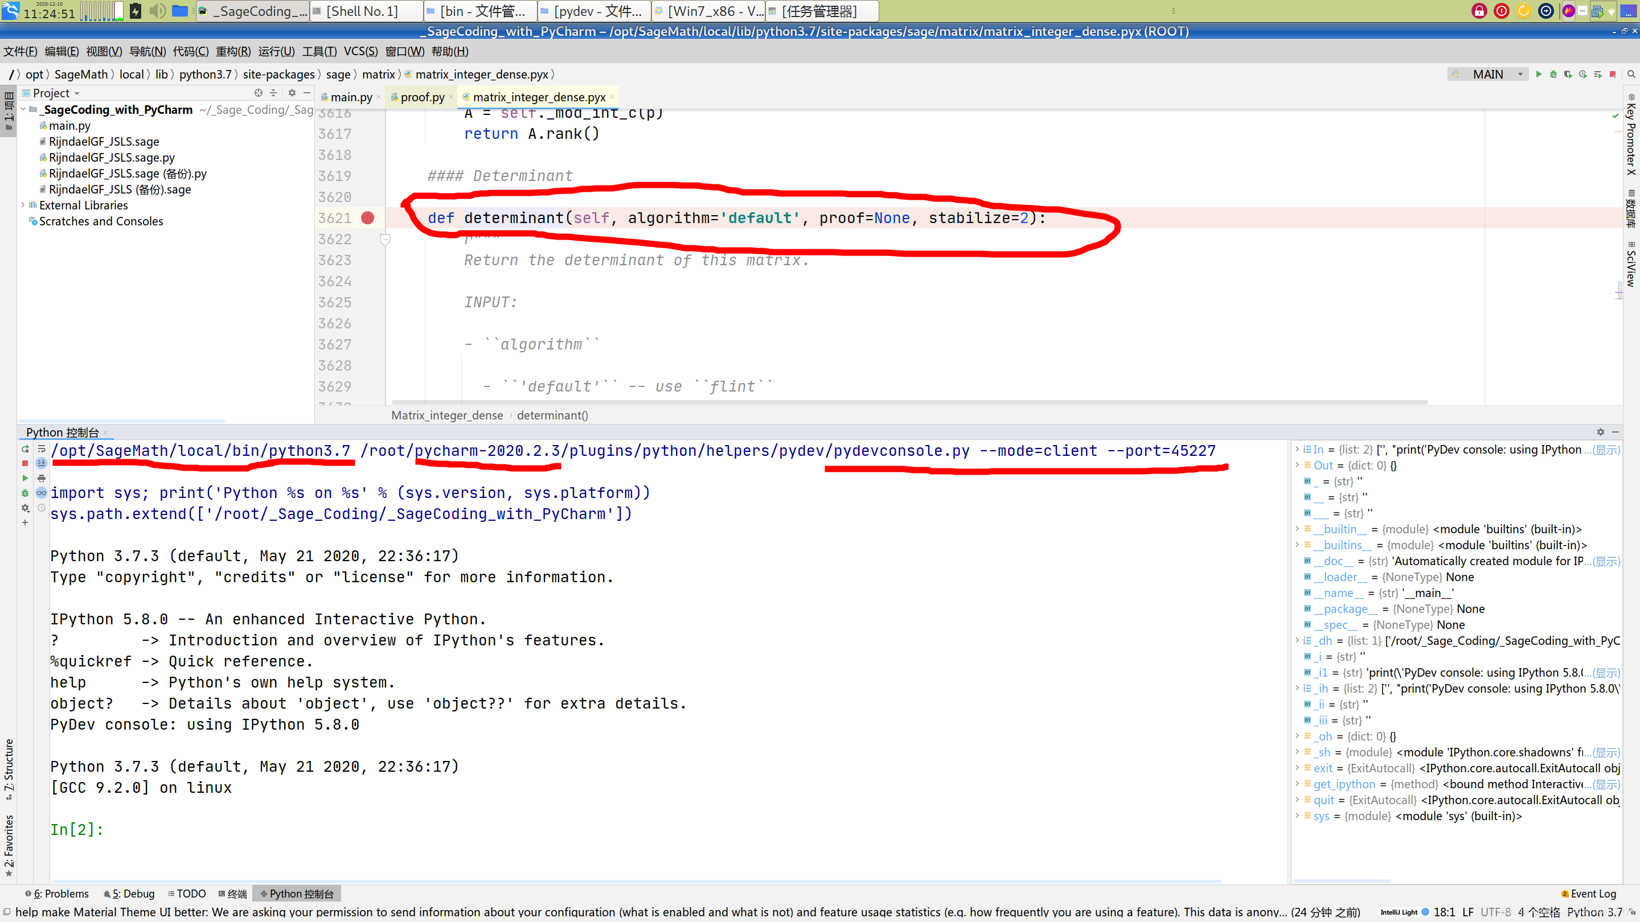Screen dimensions: 1640x922
Task: Toggle the Show Variables glasses icon
Action: 42,492
